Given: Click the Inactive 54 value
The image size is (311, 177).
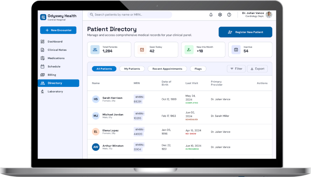Looking at the screenshot, I should [246, 51].
